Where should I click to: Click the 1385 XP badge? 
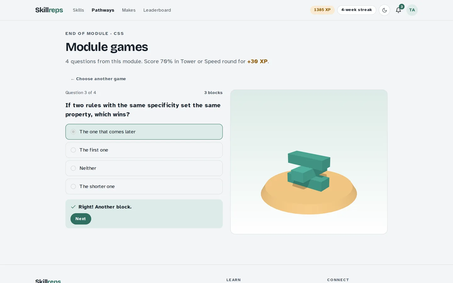tap(322, 10)
